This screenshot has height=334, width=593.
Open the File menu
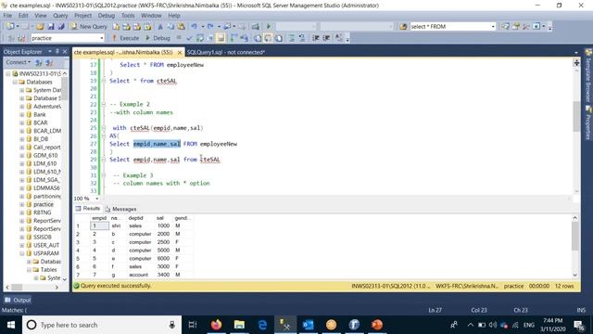7,16
